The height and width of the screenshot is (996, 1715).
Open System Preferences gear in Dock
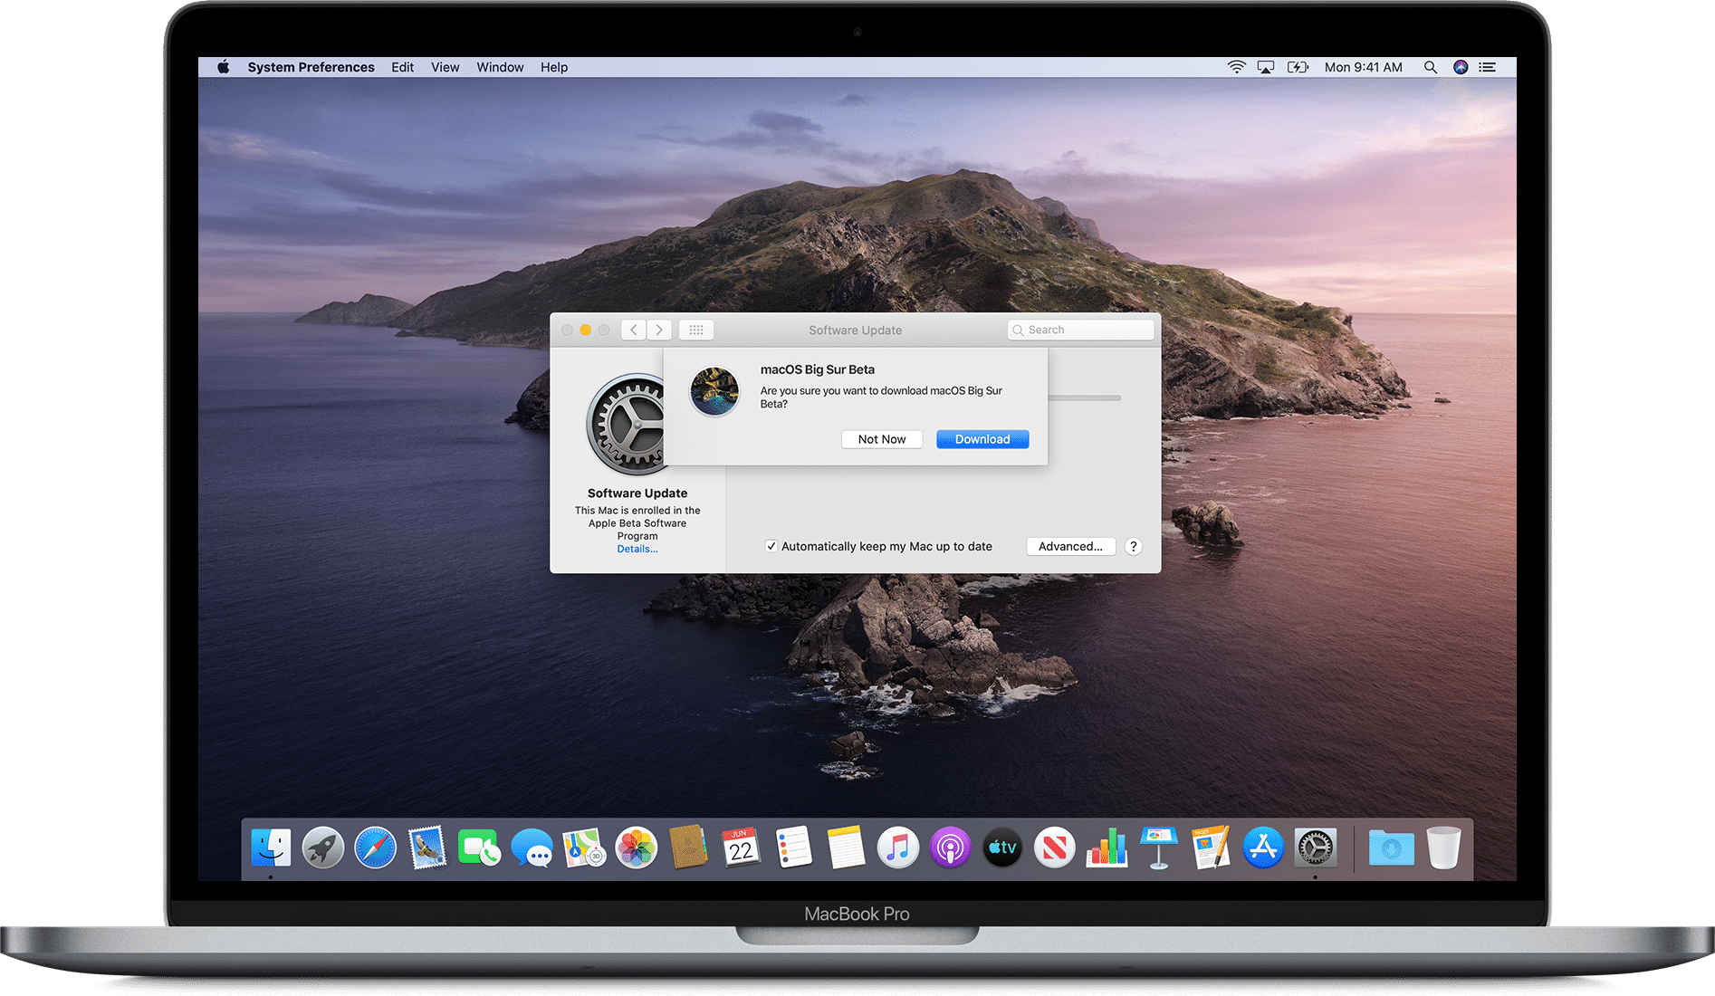coord(1316,848)
